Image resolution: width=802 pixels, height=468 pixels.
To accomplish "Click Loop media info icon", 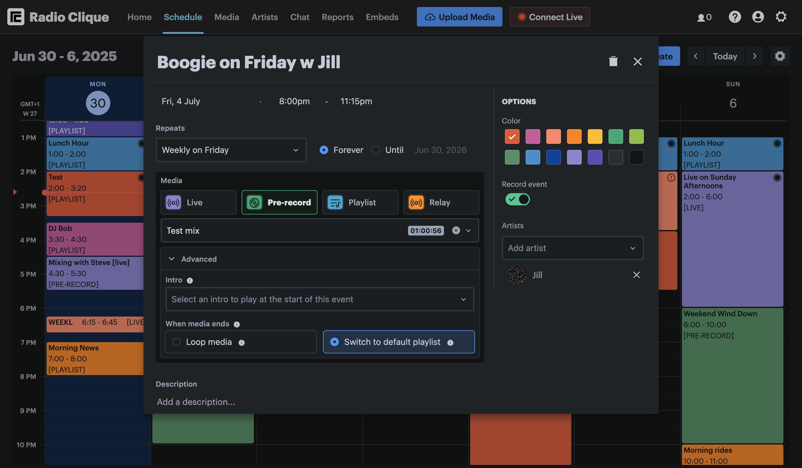I will pyautogui.click(x=242, y=343).
